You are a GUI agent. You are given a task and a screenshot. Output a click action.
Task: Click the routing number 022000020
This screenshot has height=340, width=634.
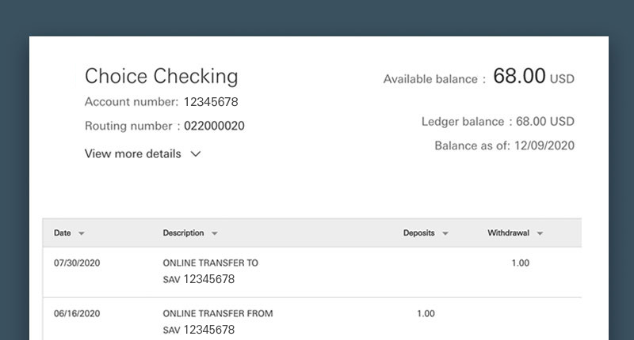214,126
